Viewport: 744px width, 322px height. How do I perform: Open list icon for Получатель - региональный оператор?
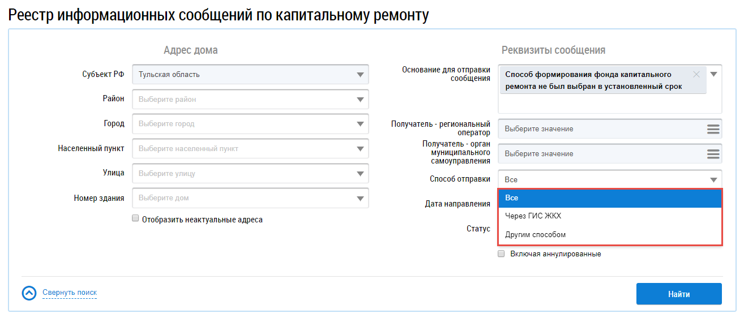tap(713, 129)
